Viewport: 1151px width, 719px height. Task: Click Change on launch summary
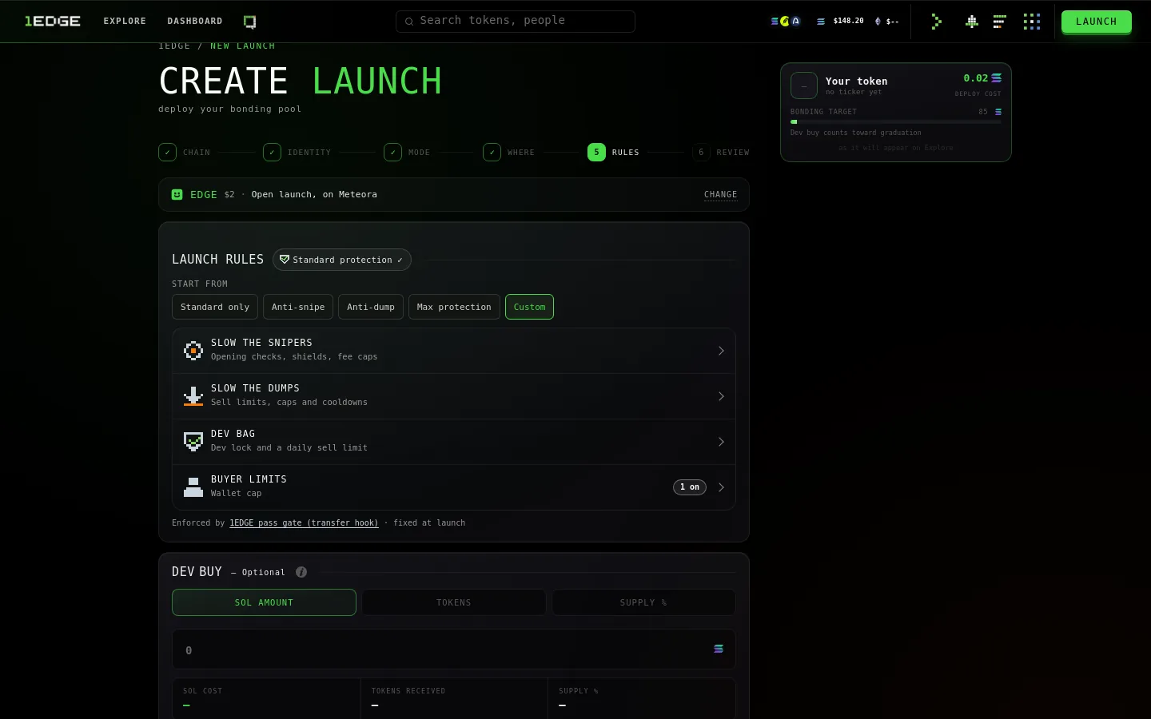pyautogui.click(x=720, y=194)
